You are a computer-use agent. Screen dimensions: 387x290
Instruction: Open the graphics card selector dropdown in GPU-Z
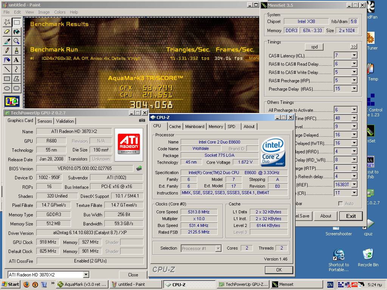click(86, 275)
